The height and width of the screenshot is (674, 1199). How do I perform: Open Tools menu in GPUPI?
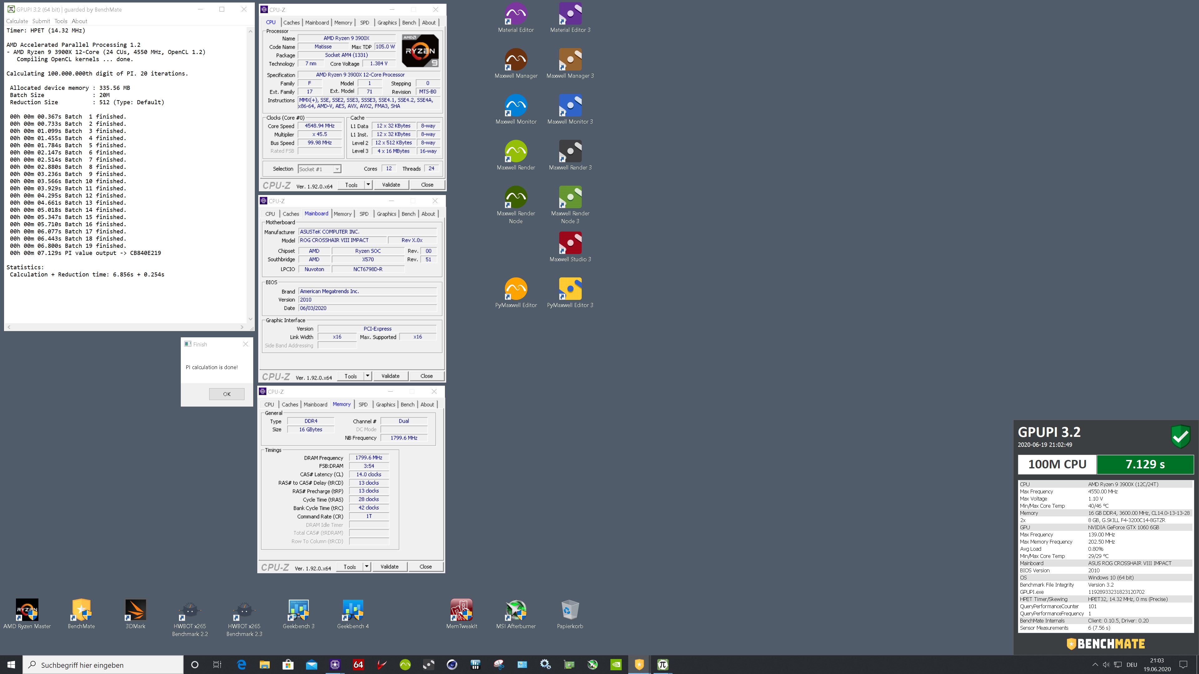click(x=61, y=21)
